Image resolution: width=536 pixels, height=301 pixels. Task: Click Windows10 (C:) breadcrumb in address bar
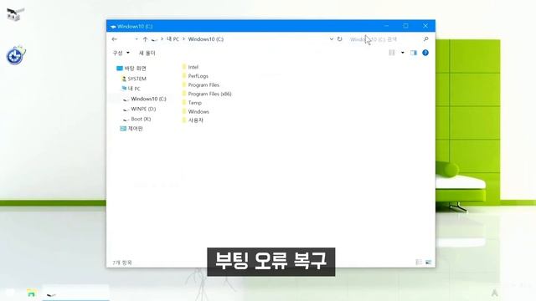click(206, 39)
